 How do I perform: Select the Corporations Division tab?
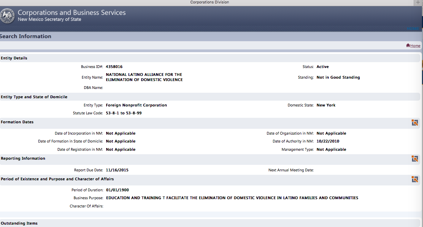coord(210,2)
